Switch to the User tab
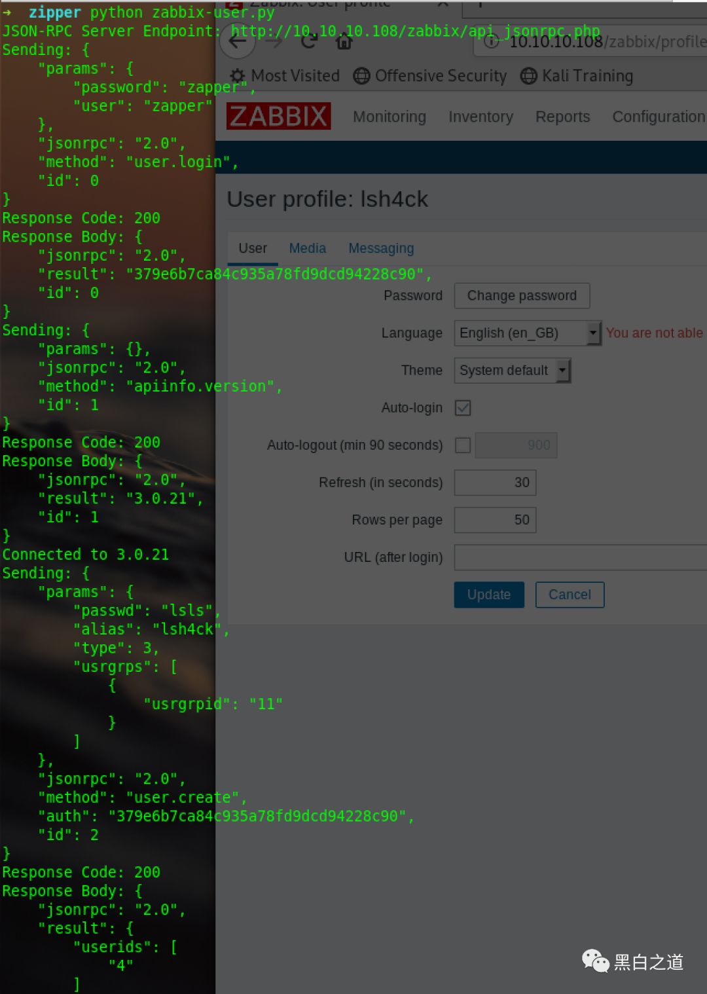707x994 pixels. click(253, 249)
